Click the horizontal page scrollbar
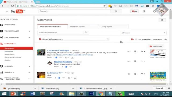 86,84
